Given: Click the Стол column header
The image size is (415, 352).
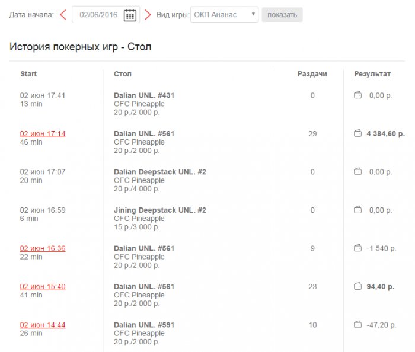Looking at the screenshot, I should (x=123, y=74).
